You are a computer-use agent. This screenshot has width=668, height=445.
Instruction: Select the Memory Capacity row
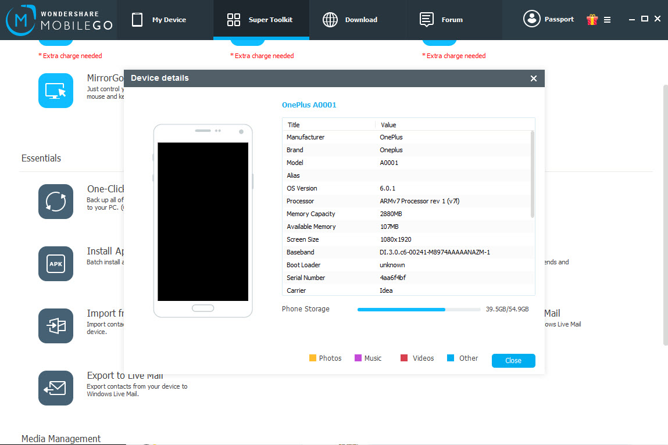point(407,214)
